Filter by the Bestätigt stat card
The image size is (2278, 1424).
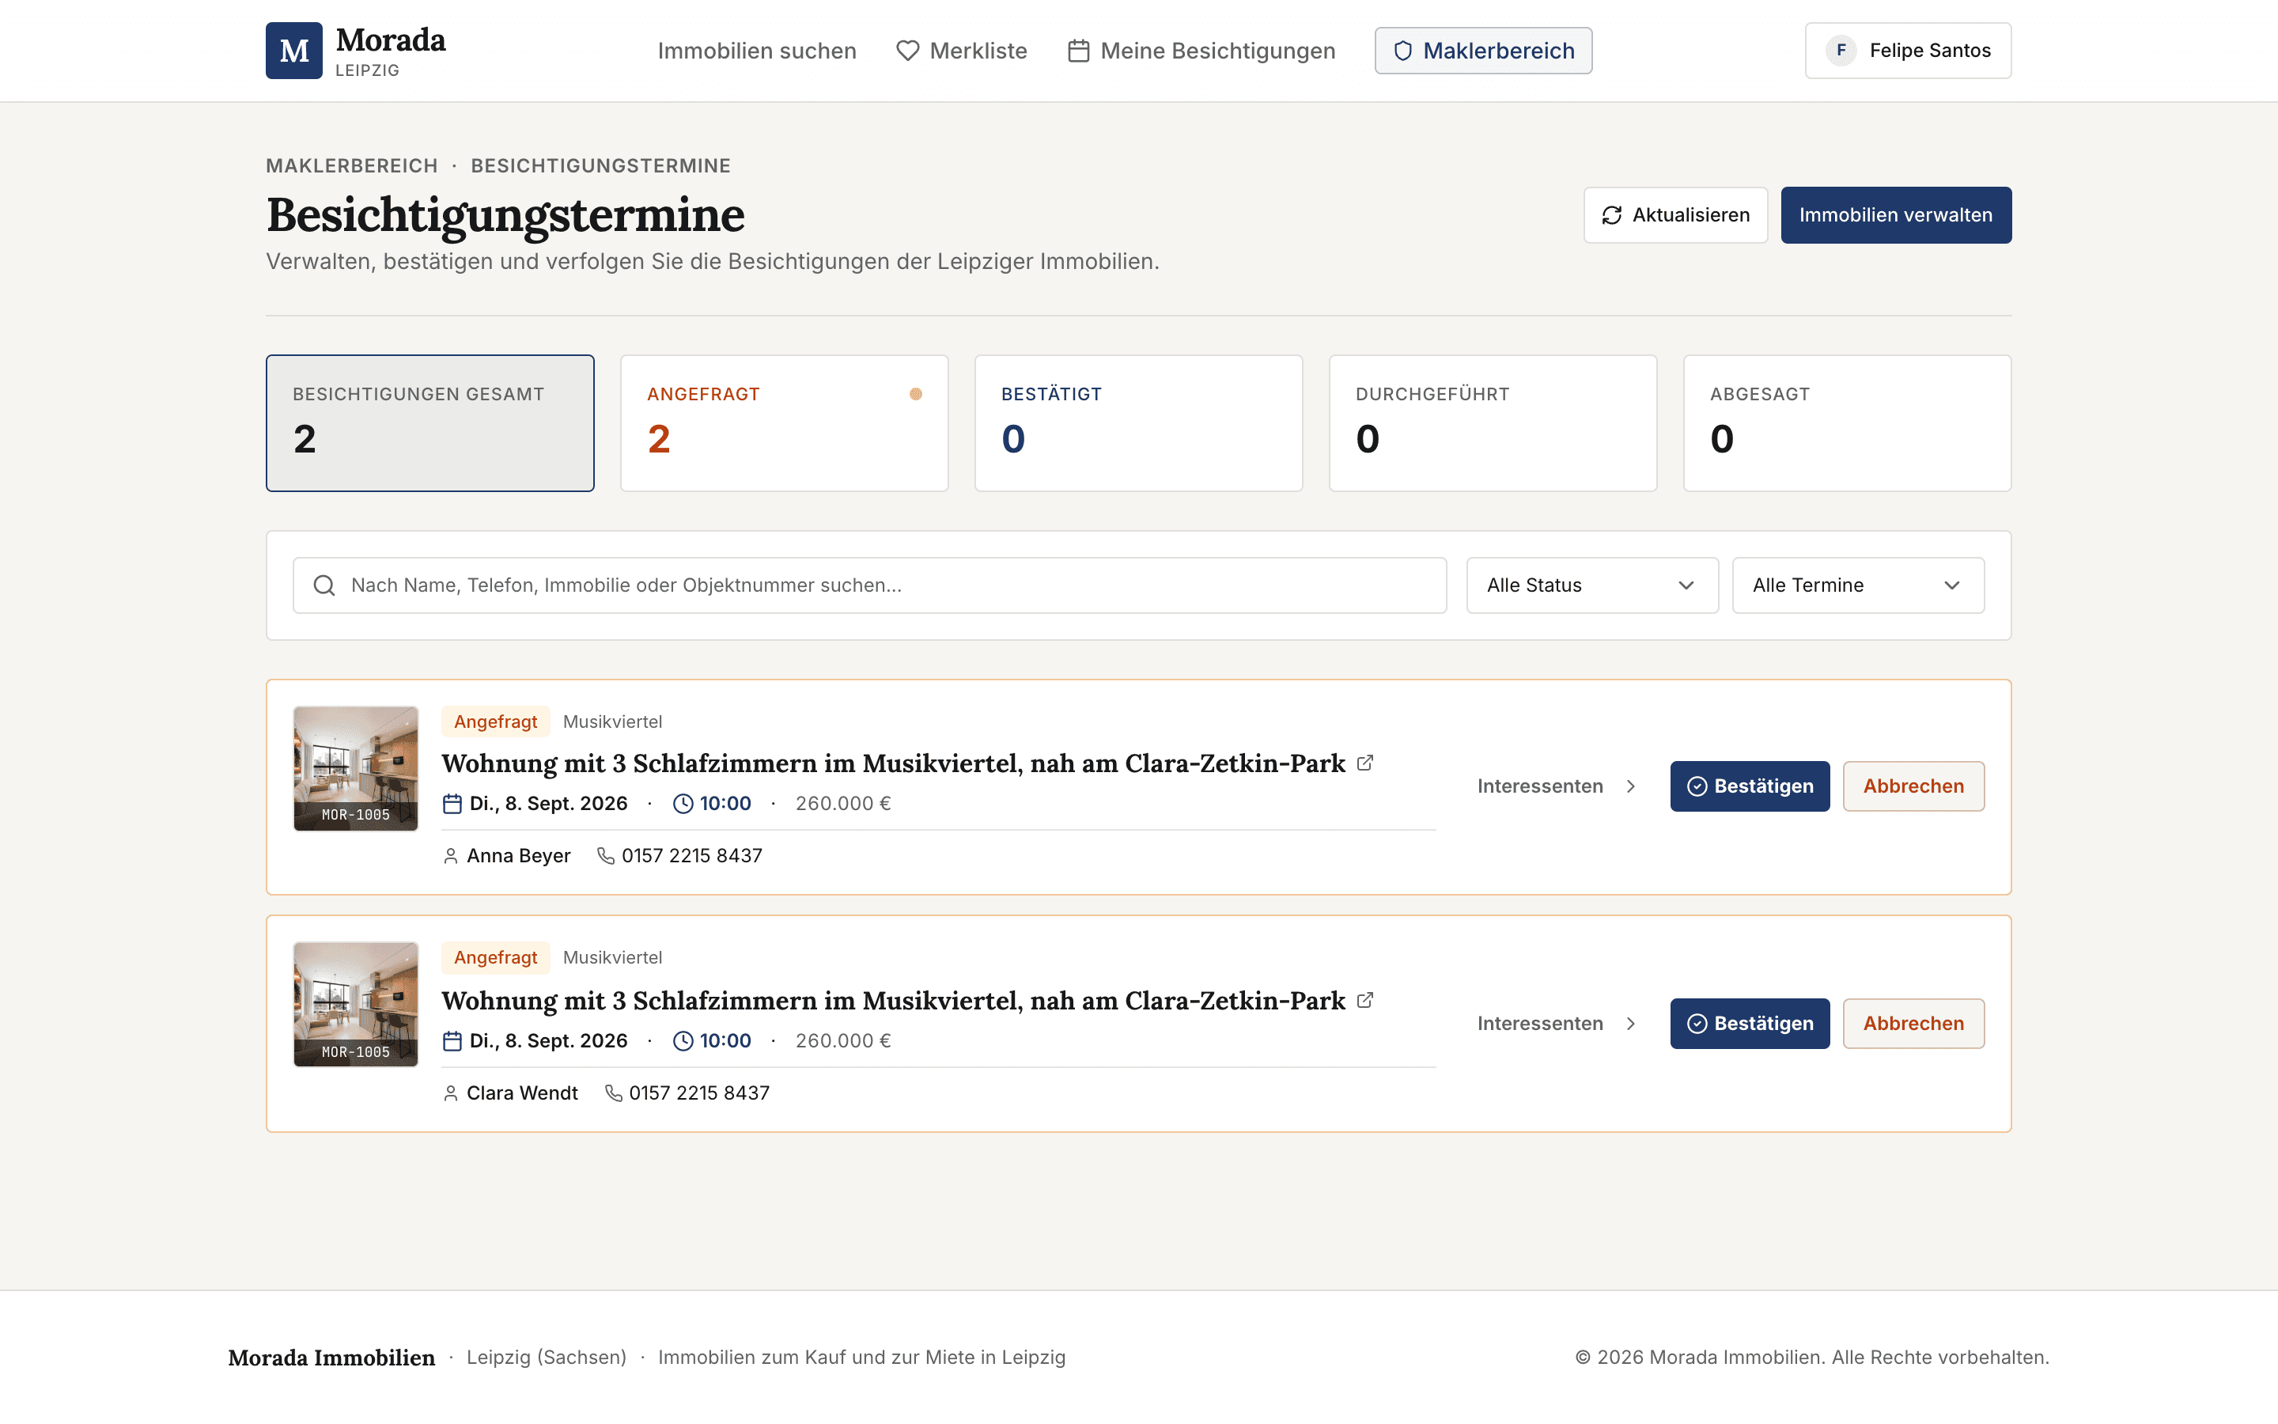coord(1139,423)
